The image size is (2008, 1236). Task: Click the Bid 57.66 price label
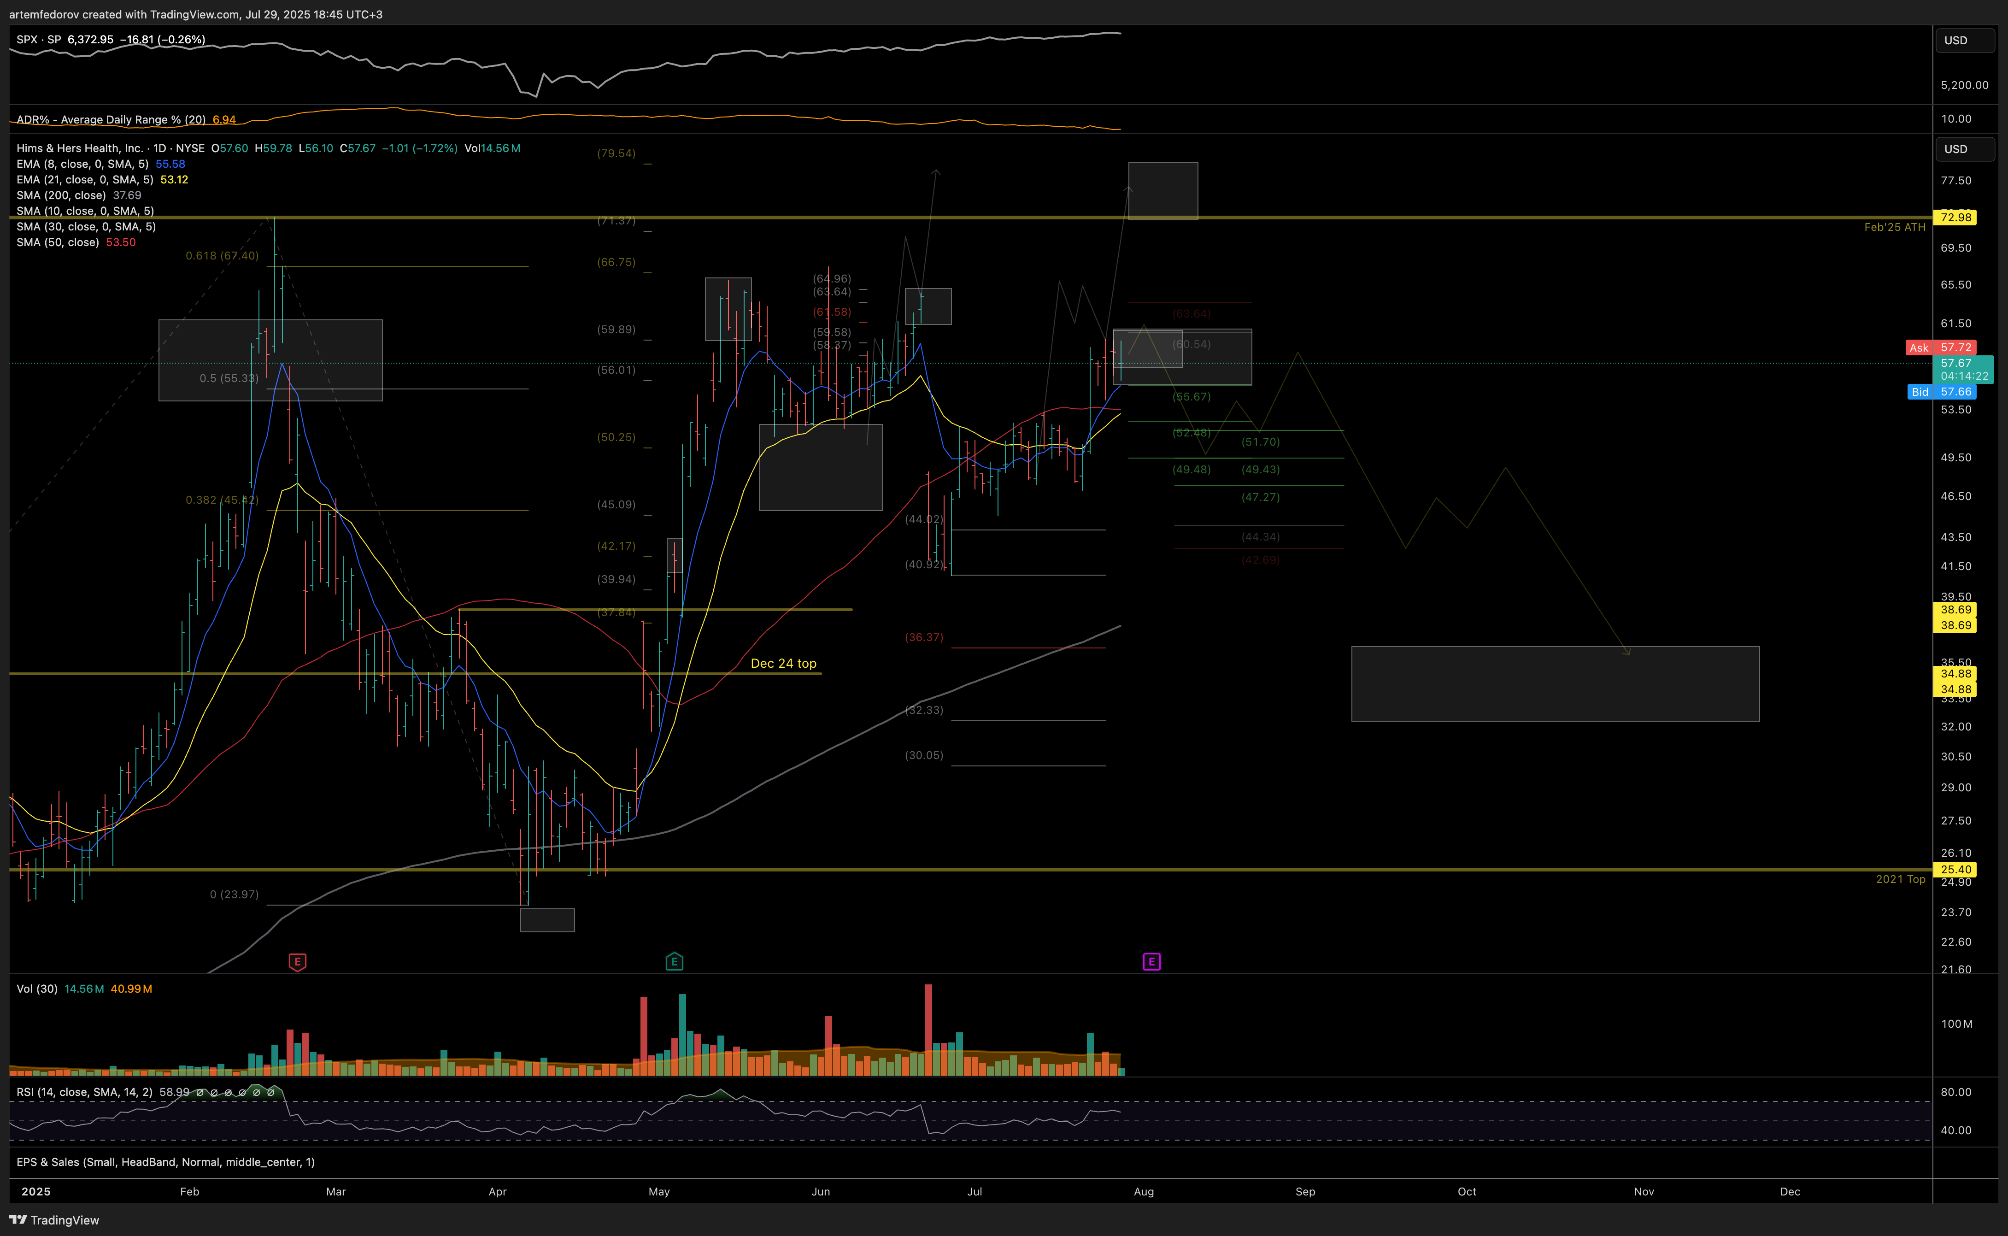coord(1941,392)
